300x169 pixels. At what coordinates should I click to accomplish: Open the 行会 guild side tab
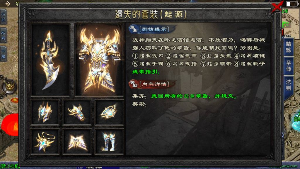click(x=3, y=17)
